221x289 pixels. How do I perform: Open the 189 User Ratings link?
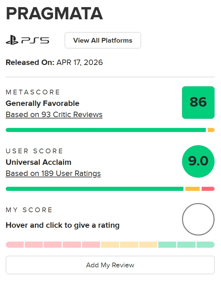click(x=53, y=174)
